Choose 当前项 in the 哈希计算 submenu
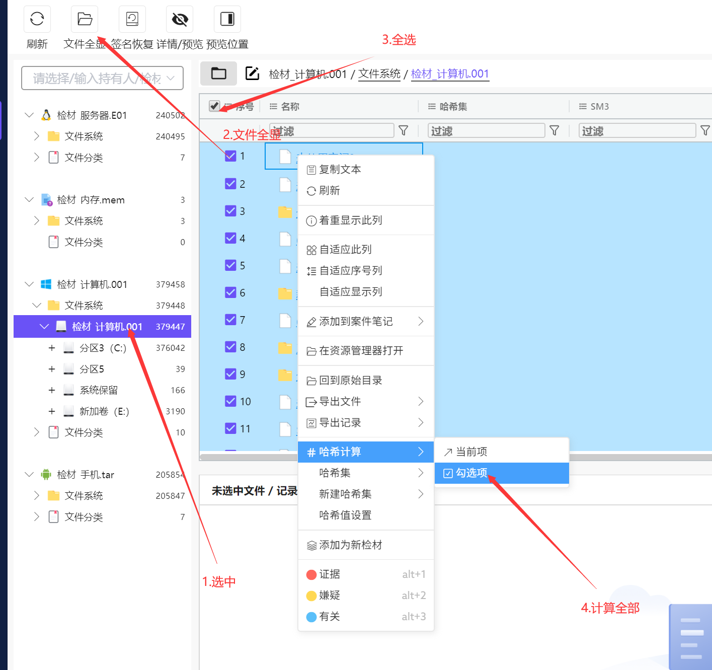This screenshot has width=712, height=670. coord(502,452)
